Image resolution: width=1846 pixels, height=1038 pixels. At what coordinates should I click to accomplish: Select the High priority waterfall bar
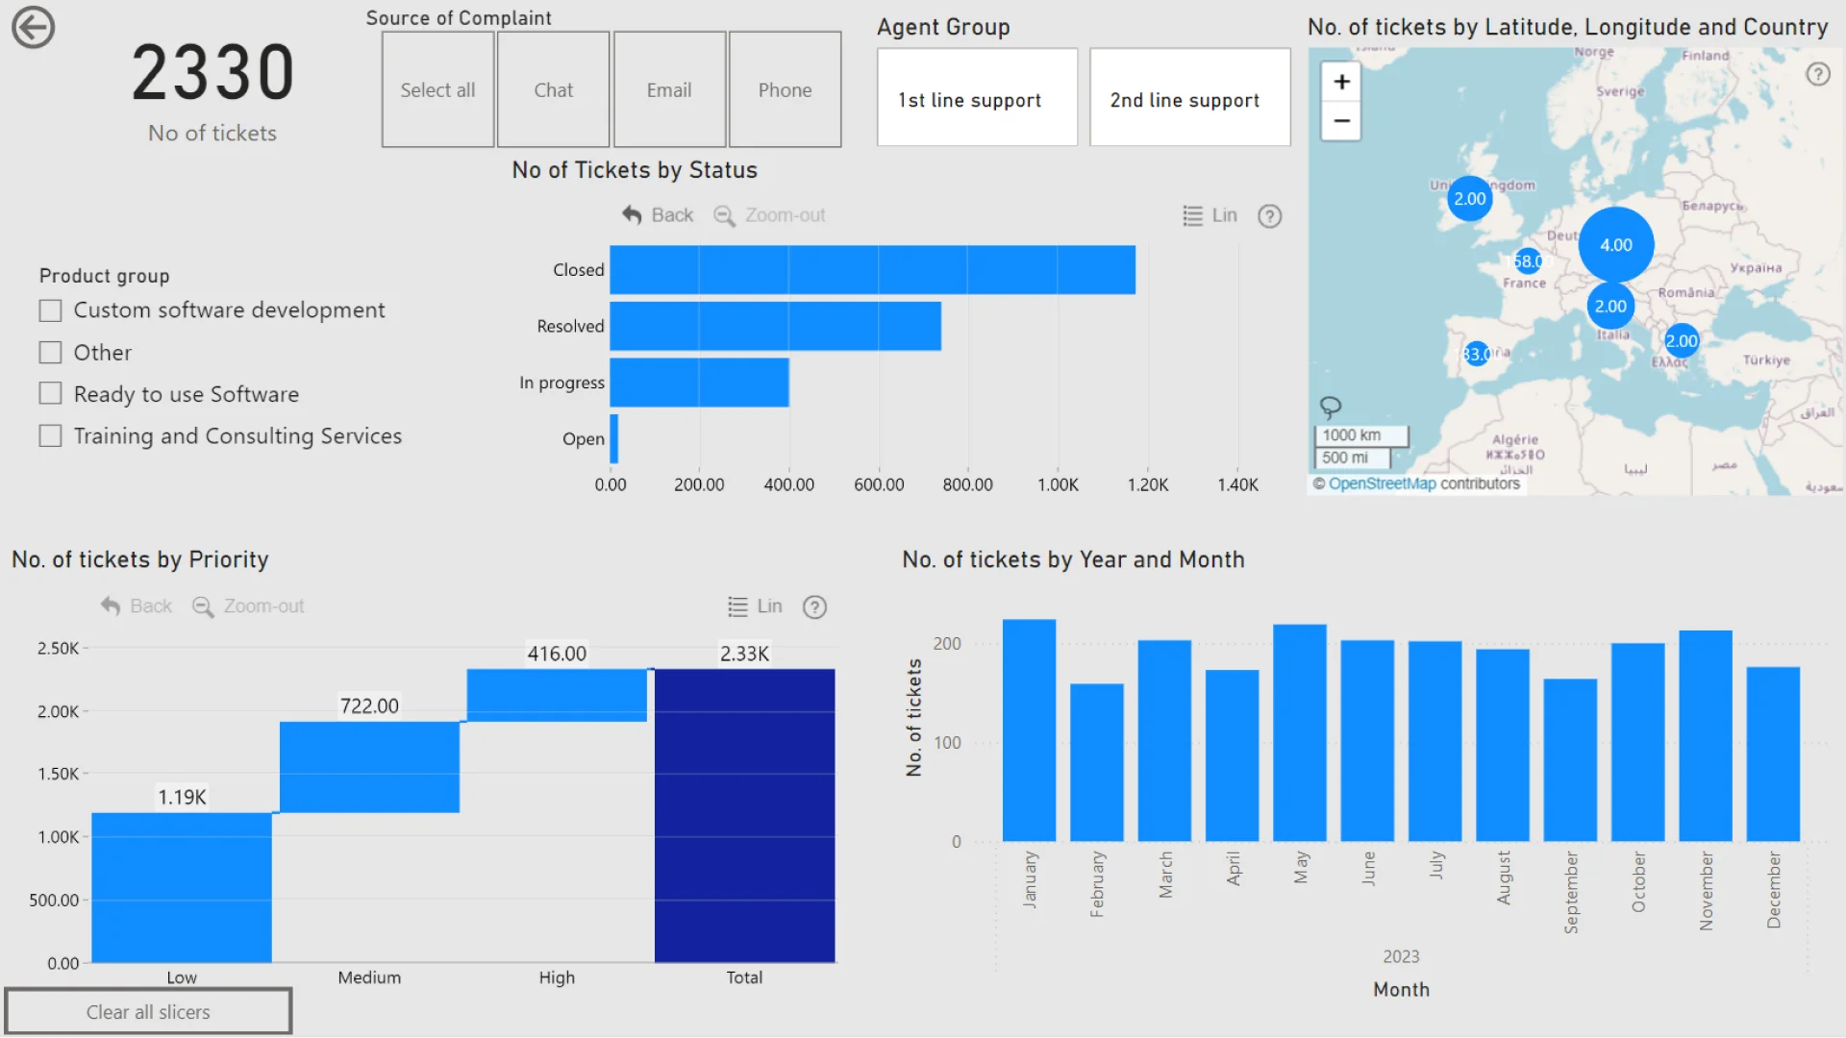[x=557, y=695]
